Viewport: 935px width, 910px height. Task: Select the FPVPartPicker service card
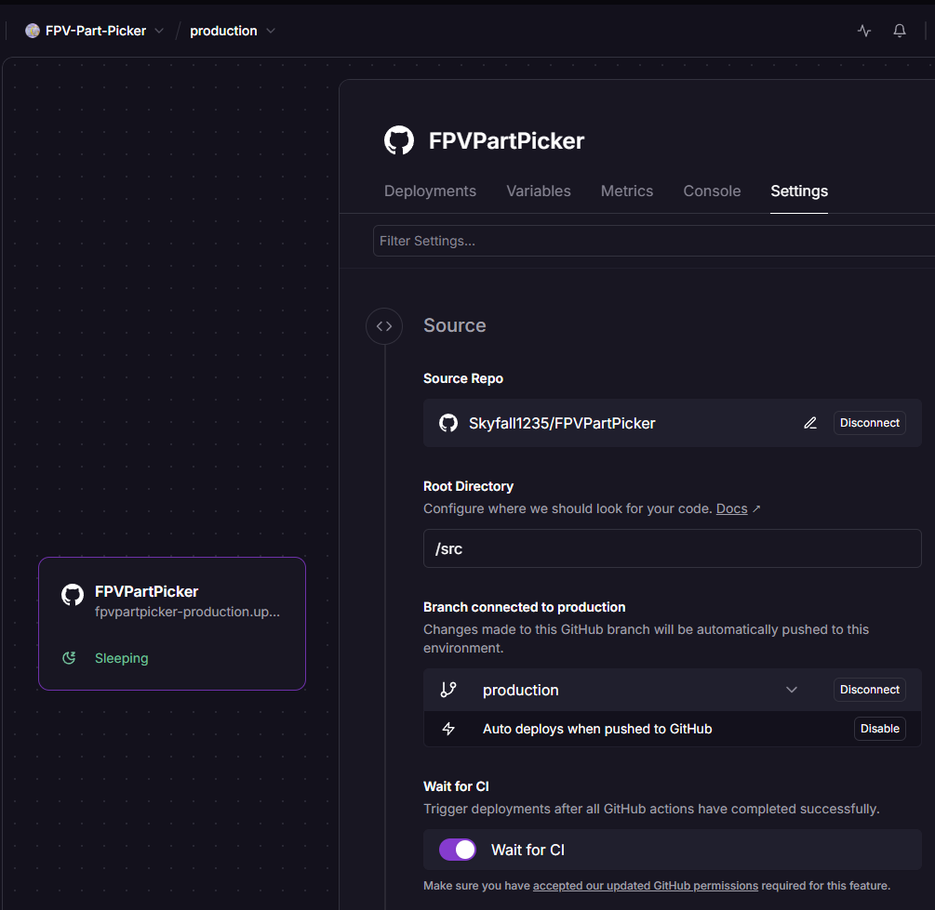pyautogui.click(x=172, y=624)
